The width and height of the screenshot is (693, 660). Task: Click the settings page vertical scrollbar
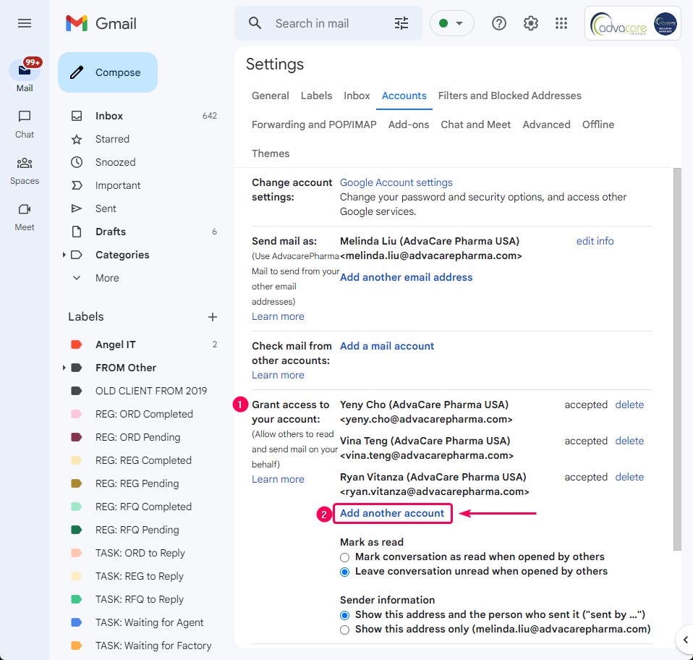tap(677, 360)
